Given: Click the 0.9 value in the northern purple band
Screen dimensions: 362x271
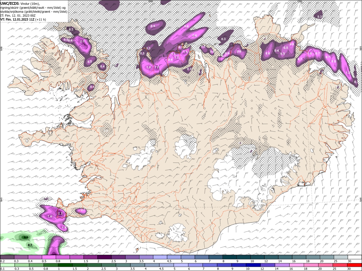Looking at the screenshot, I should point(170,60).
